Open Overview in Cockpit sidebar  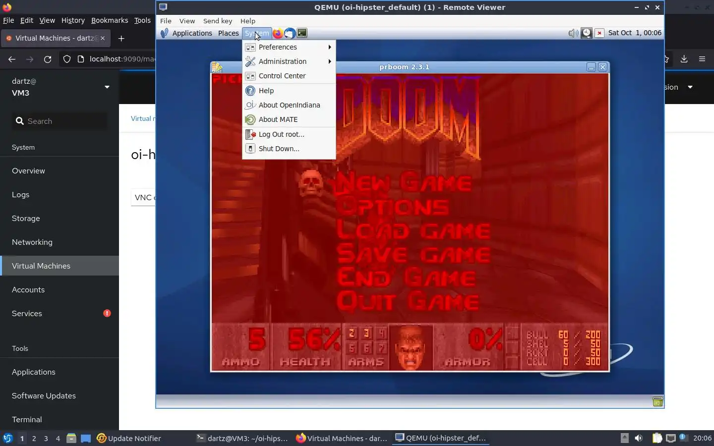pyautogui.click(x=59, y=170)
